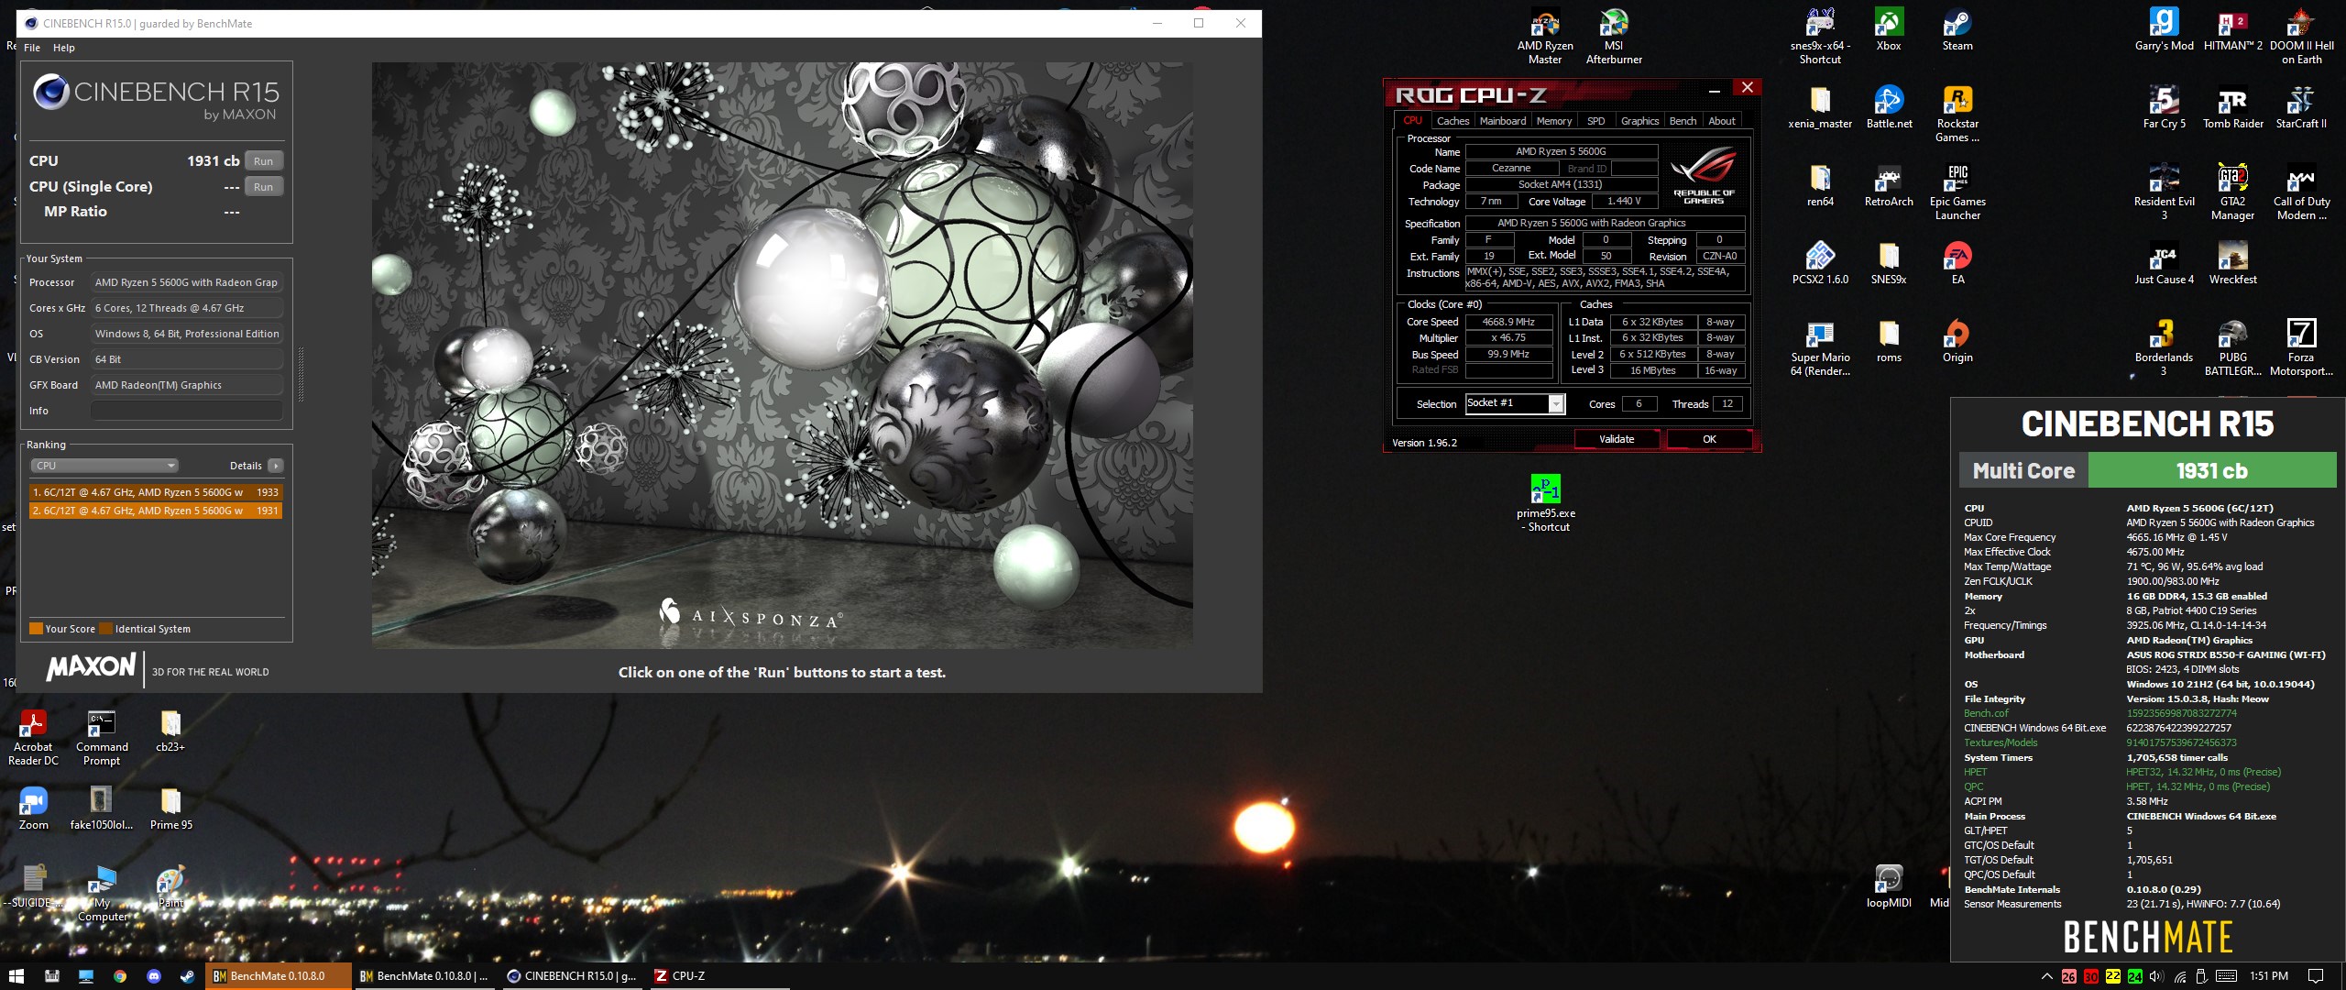
Task: Open RetroArch desktop icon
Action: pos(1889,185)
